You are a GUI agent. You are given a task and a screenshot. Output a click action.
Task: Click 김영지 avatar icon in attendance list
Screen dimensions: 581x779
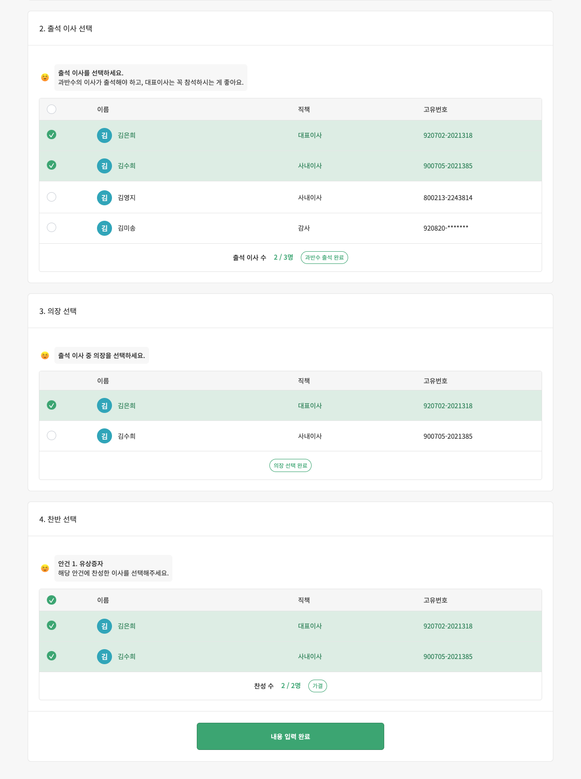(104, 198)
